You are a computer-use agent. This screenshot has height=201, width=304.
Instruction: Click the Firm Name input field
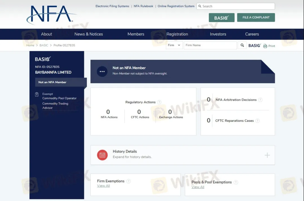210,45
